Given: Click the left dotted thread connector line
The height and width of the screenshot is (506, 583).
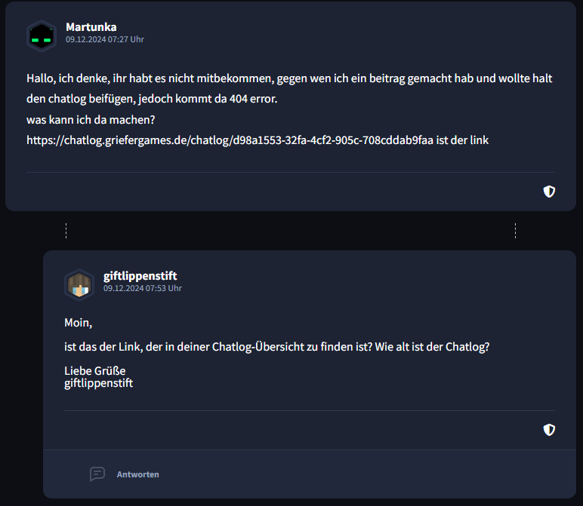Looking at the screenshot, I should coord(66,231).
